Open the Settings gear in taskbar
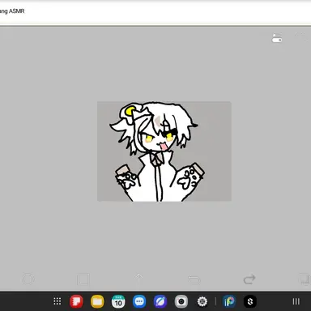311x311 pixels. 202,301
